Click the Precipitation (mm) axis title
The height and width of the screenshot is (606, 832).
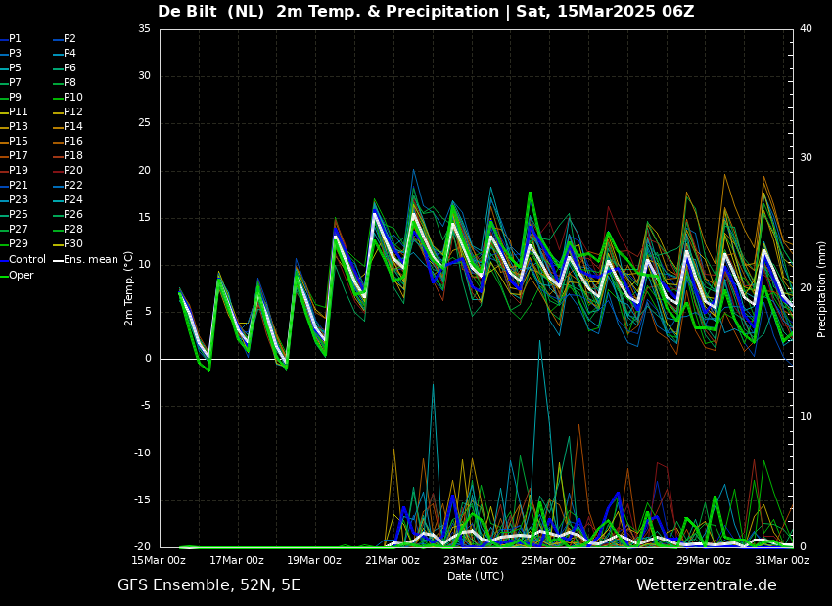coord(822,289)
